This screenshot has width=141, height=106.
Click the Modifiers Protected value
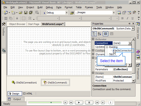[122, 81]
